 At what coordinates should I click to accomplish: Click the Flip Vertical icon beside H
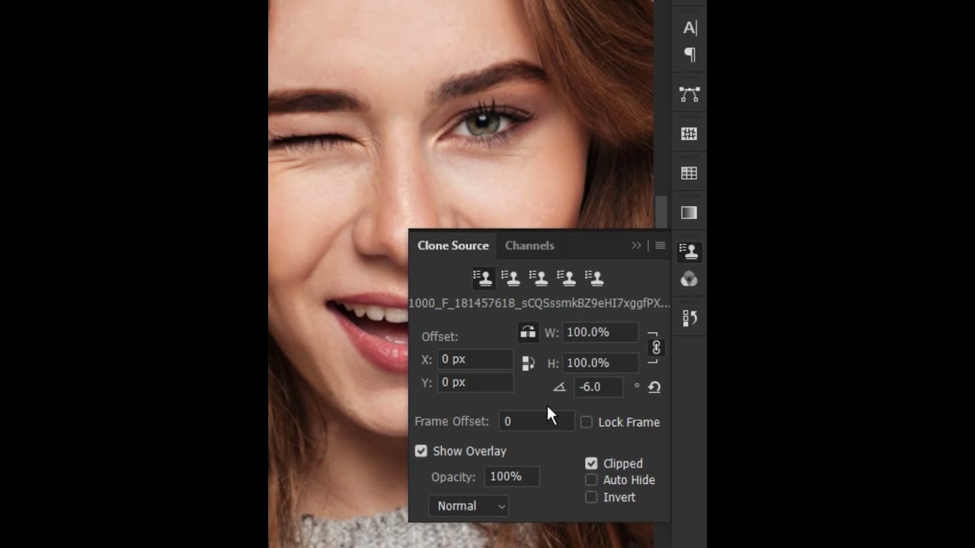[x=528, y=363]
